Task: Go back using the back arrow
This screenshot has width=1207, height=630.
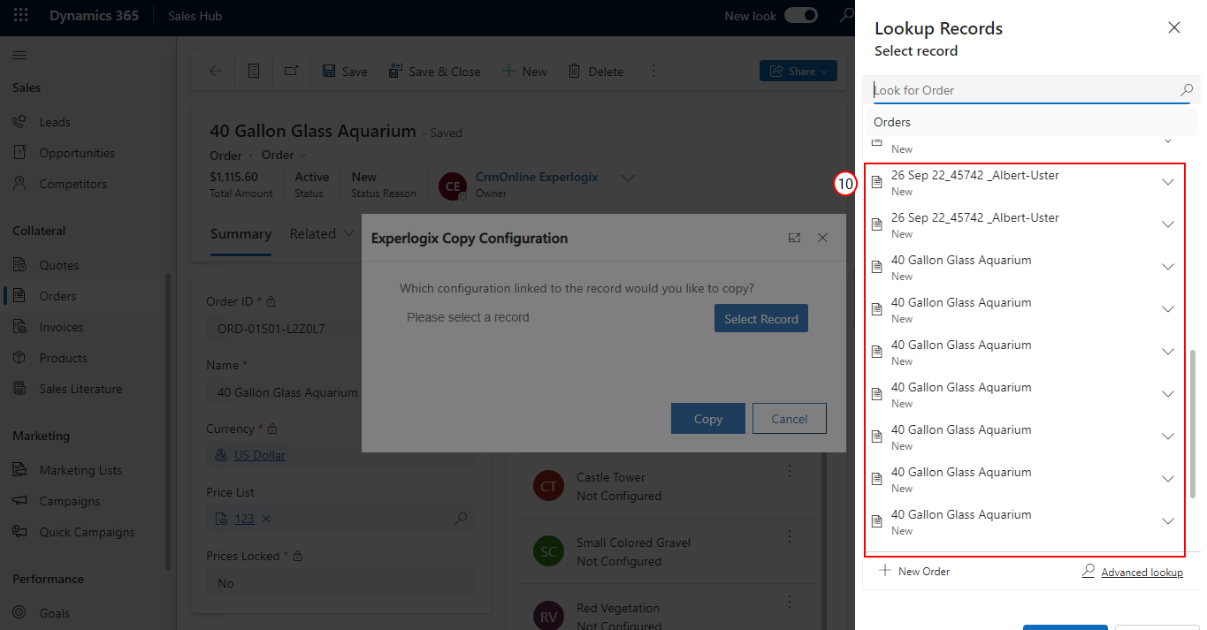Action: [x=216, y=72]
